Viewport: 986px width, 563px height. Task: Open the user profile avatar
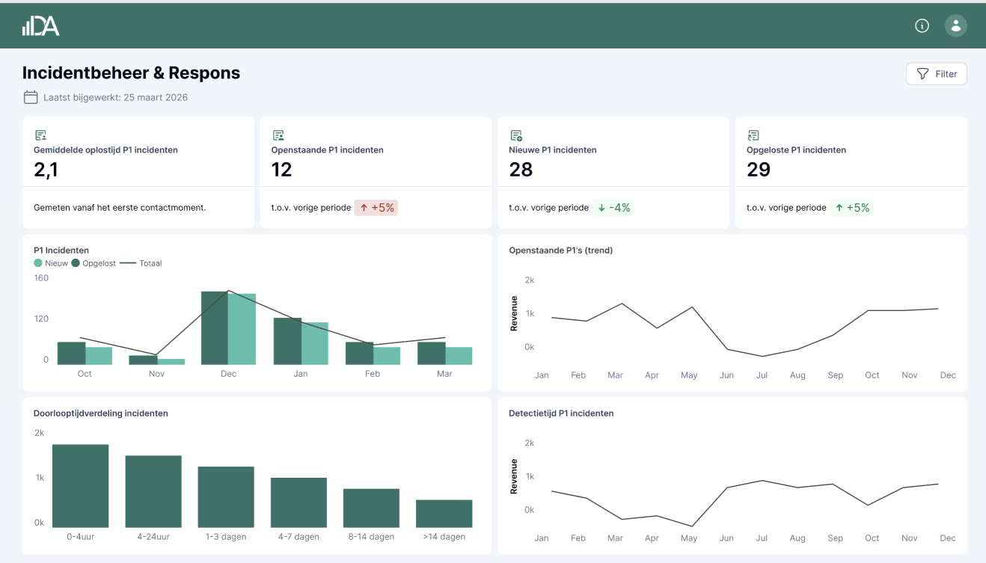(955, 26)
